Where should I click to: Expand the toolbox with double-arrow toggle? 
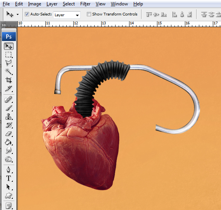tap(3, 25)
